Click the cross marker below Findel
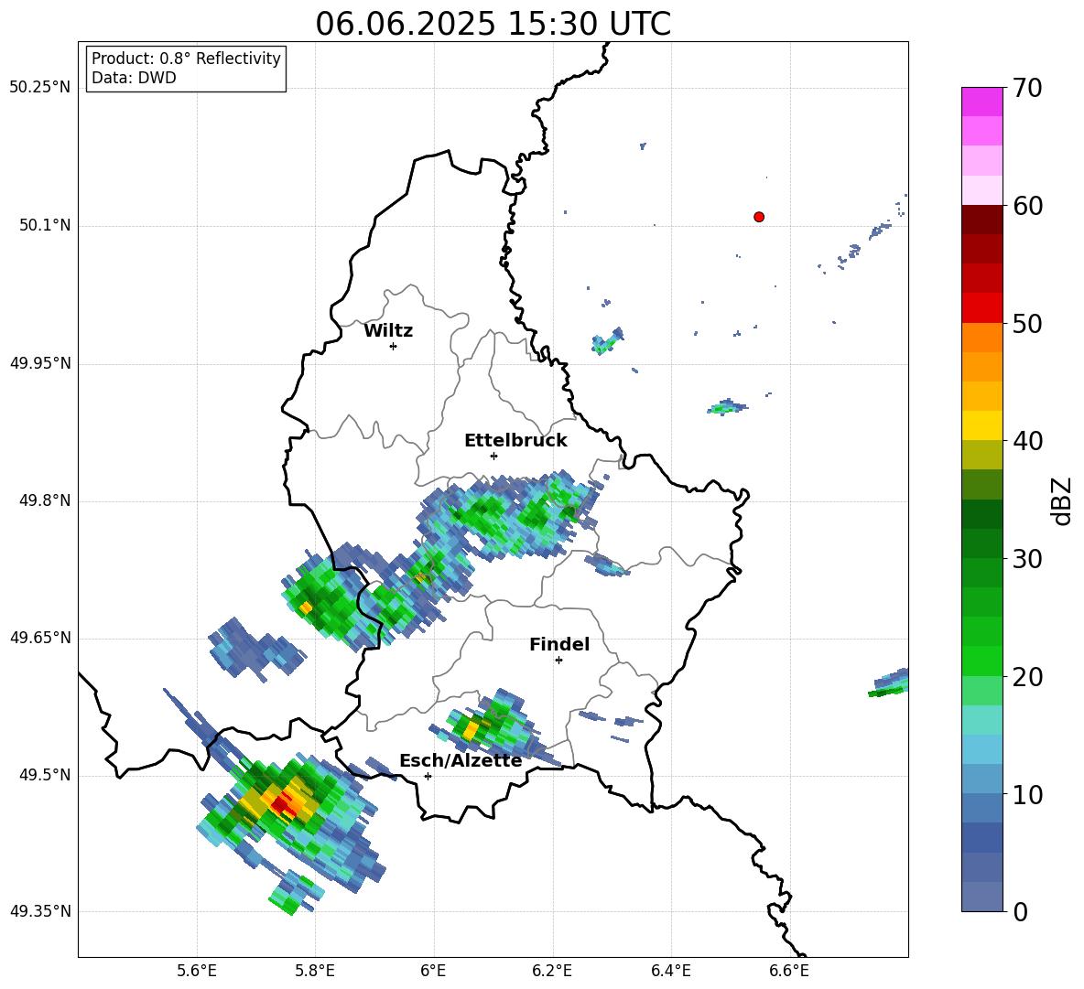This screenshot has height=989, width=1084. coord(558,661)
